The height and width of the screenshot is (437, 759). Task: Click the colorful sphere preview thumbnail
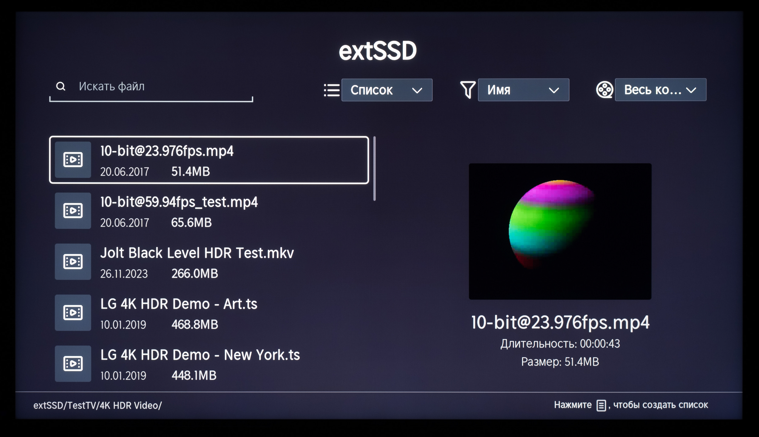pos(560,231)
